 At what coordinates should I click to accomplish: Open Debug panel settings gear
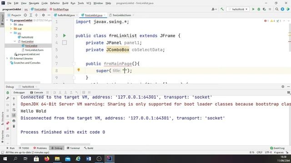coord(283,86)
